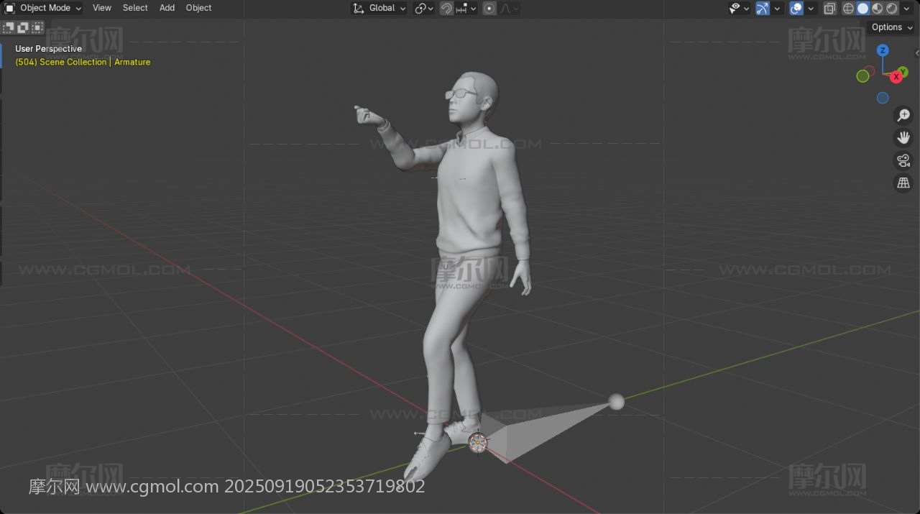Select the extend-selection mode icon
The height and width of the screenshot is (514, 920).
tap(23, 27)
